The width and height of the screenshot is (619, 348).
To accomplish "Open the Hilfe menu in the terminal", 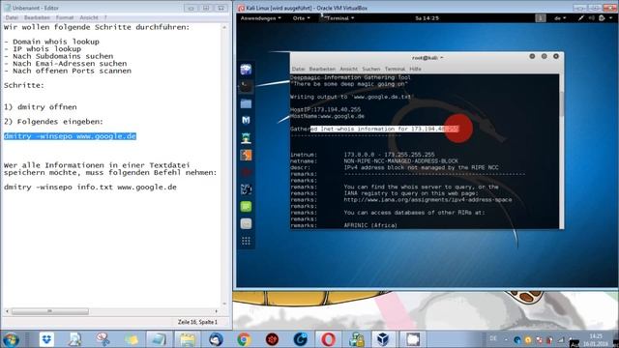I will [x=415, y=69].
